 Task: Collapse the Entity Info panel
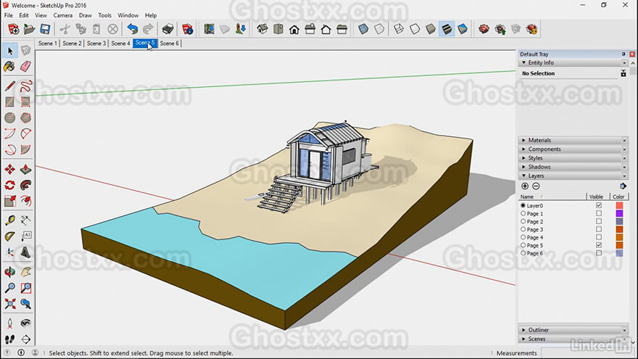[523, 62]
